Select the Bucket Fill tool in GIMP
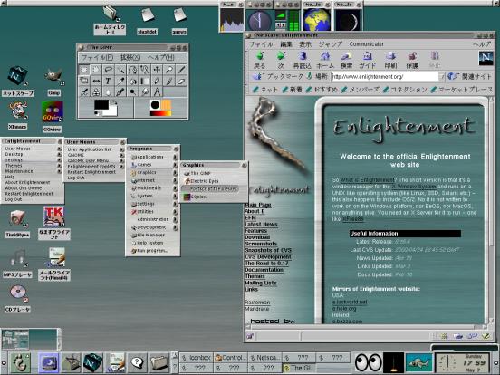This screenshot has width=500, height=375. point(132,81)
